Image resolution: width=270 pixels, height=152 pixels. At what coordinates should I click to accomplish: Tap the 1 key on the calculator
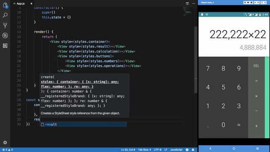tap(208, 106)
